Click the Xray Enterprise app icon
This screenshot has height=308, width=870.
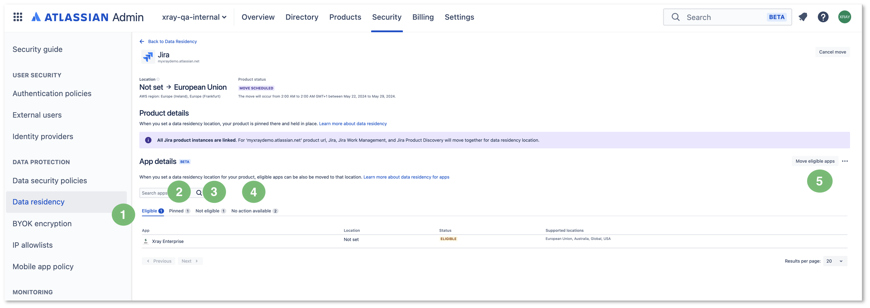pos(146,241)
